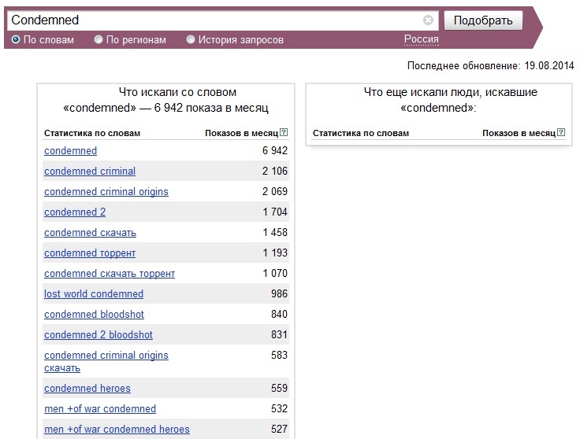Open the 'condemned 2' link

tap(75, 212)
